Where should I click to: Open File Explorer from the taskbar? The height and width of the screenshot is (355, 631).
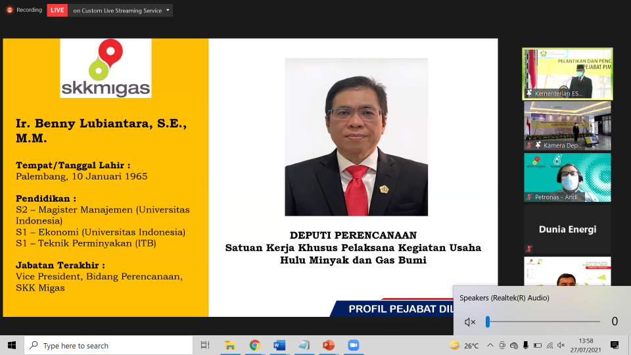[230, 345]
